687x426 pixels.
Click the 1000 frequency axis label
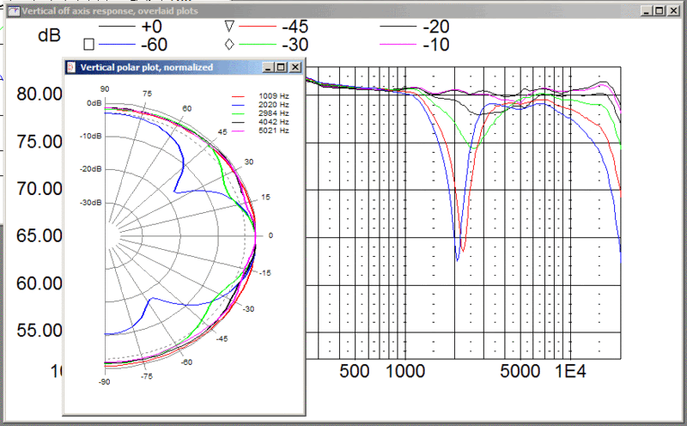pos(405,371)
